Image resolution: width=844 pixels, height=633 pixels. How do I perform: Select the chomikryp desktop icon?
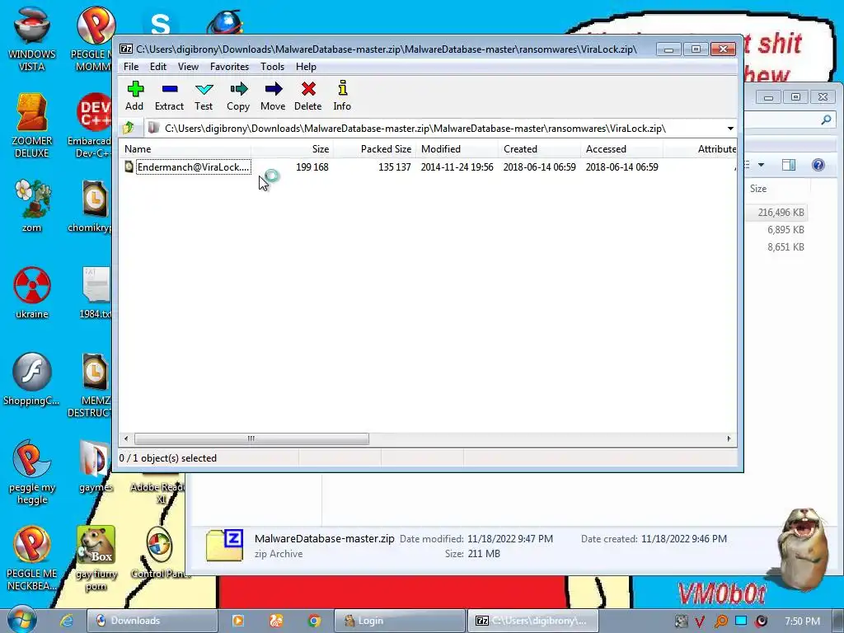coord(91,206)
